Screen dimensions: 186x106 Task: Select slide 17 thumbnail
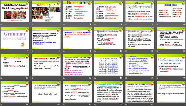pos(140,65)
